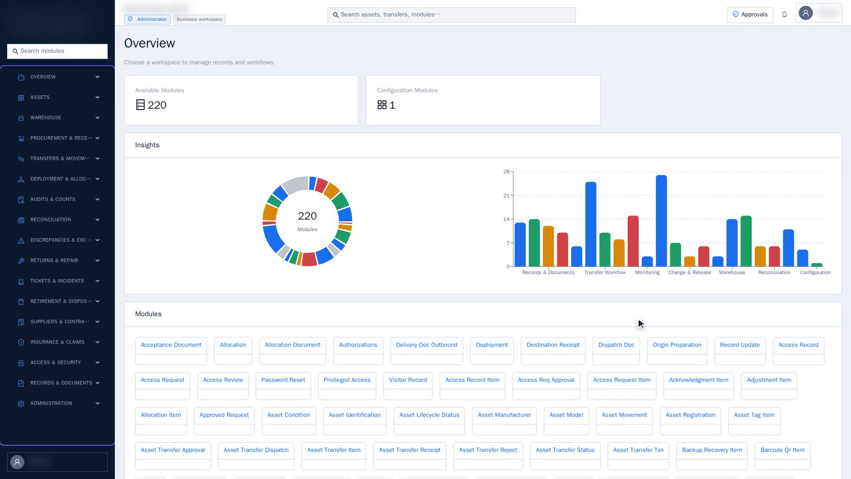Expand the Assets section chevron
Image resolution: width=851 pixels, height=479 pixels.
(98, 97)
